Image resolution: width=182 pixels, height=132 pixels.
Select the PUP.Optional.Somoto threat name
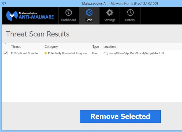(23, 53)
